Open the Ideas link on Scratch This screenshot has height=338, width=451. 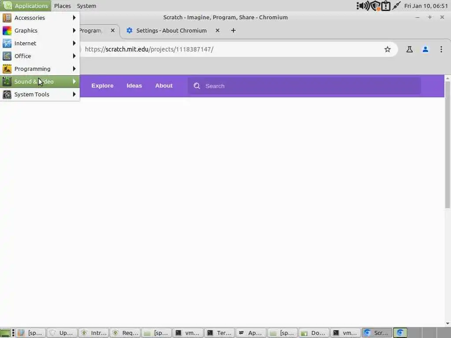[134, 86]
